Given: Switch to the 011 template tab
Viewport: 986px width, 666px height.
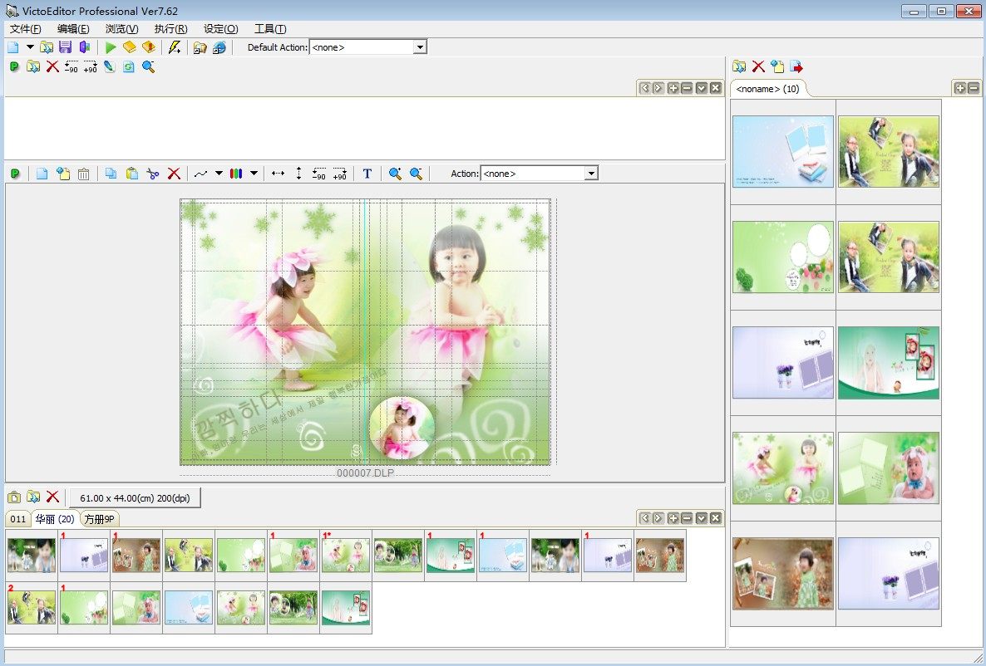Looking at the screenshot, I should click(x=18, y=519).
